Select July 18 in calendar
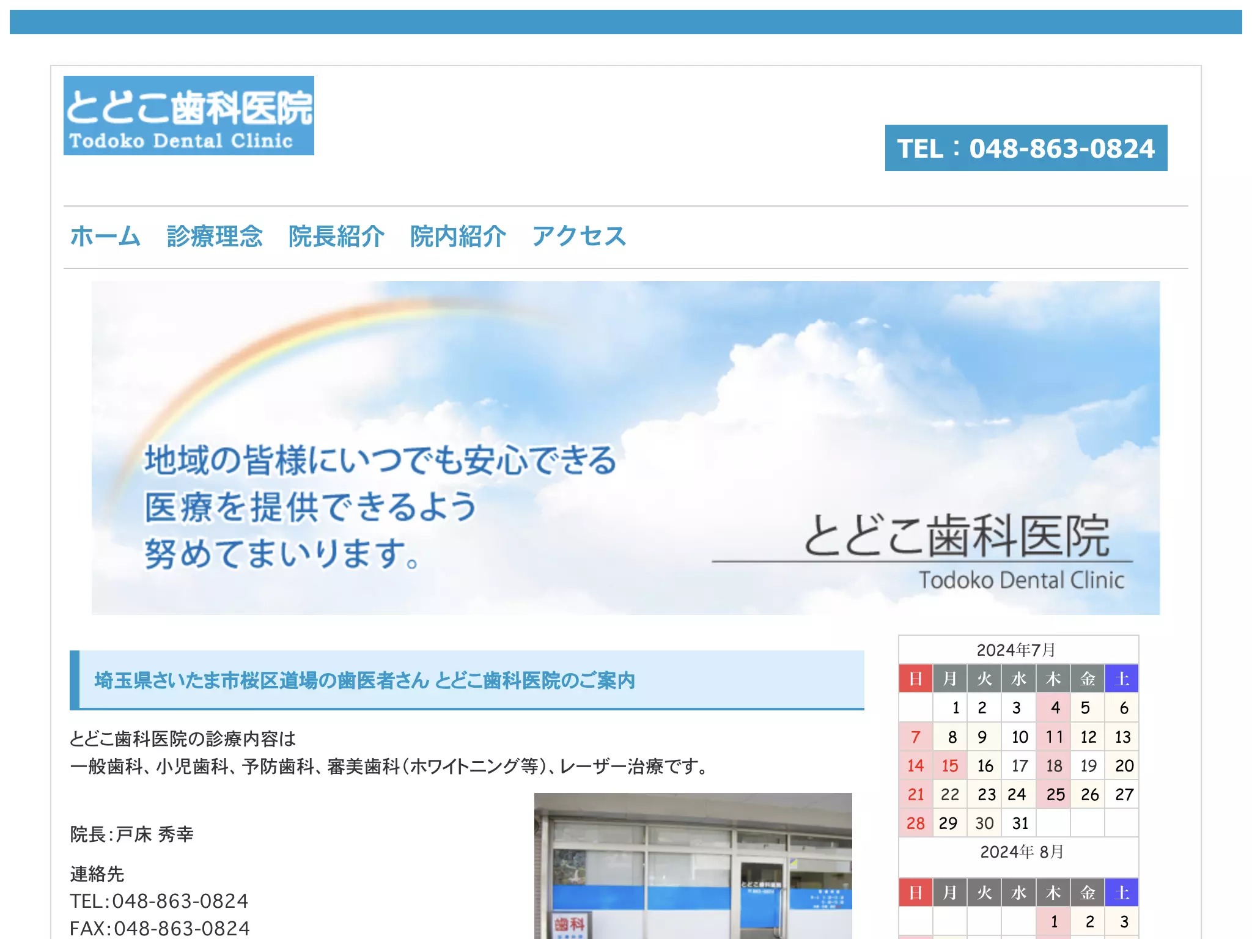 click(1053, 765)
